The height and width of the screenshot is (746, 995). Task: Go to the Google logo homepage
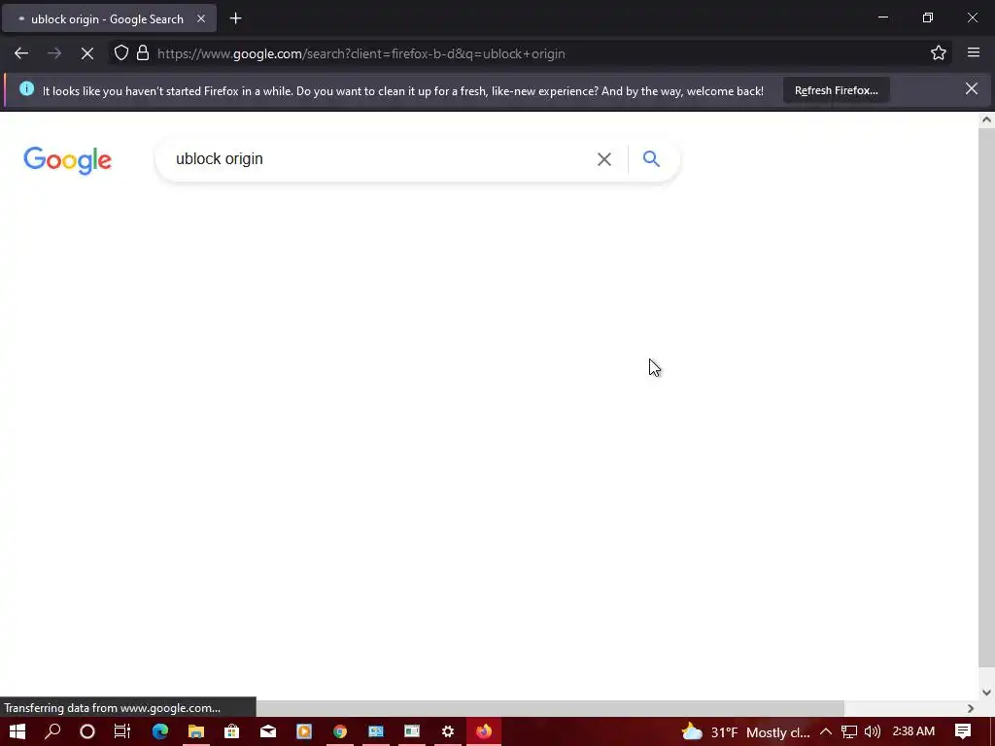(67, 160)
